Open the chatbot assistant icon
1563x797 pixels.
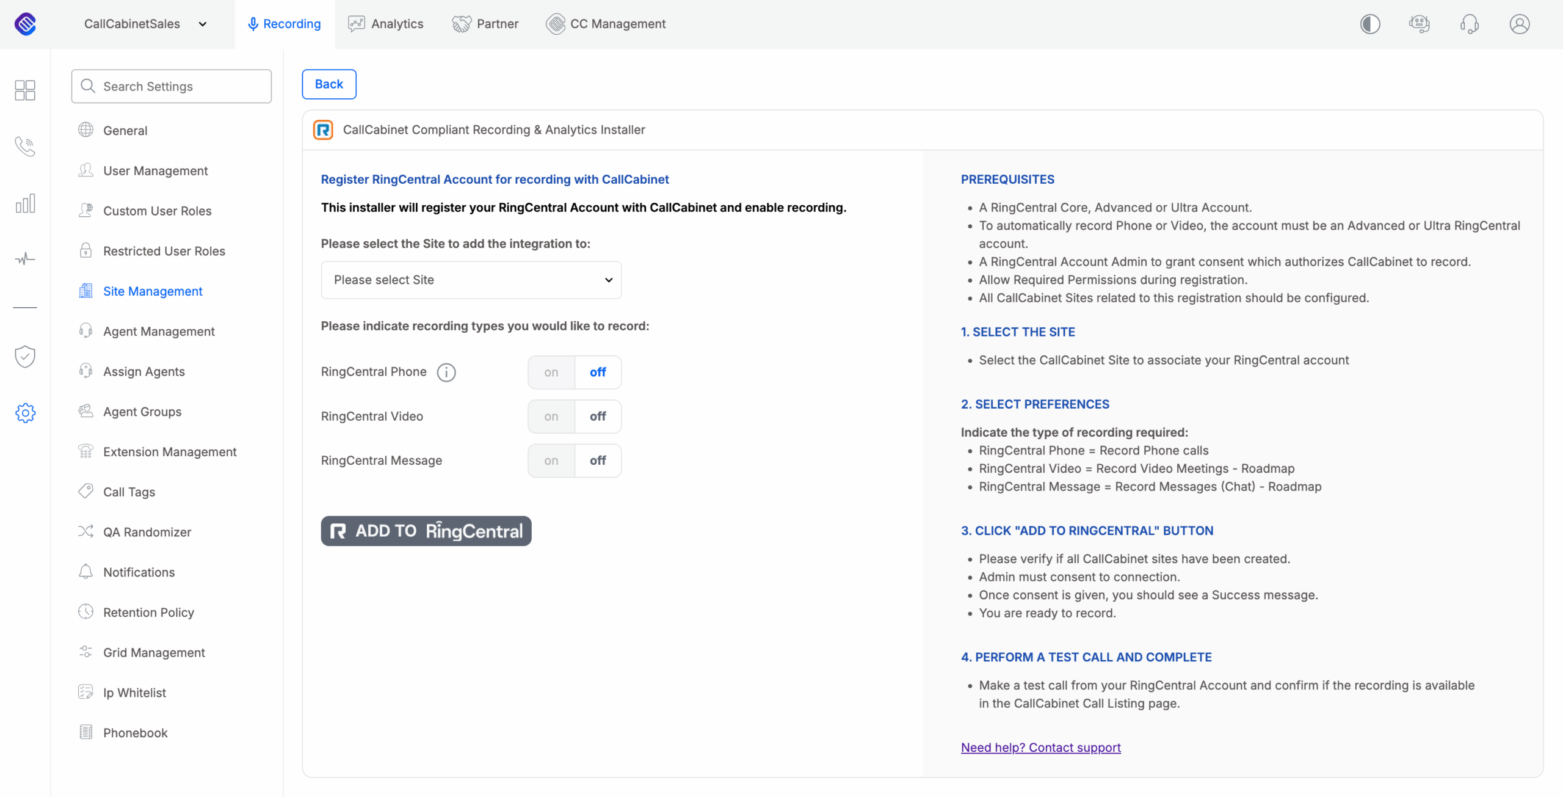(x=1420, y=24)
